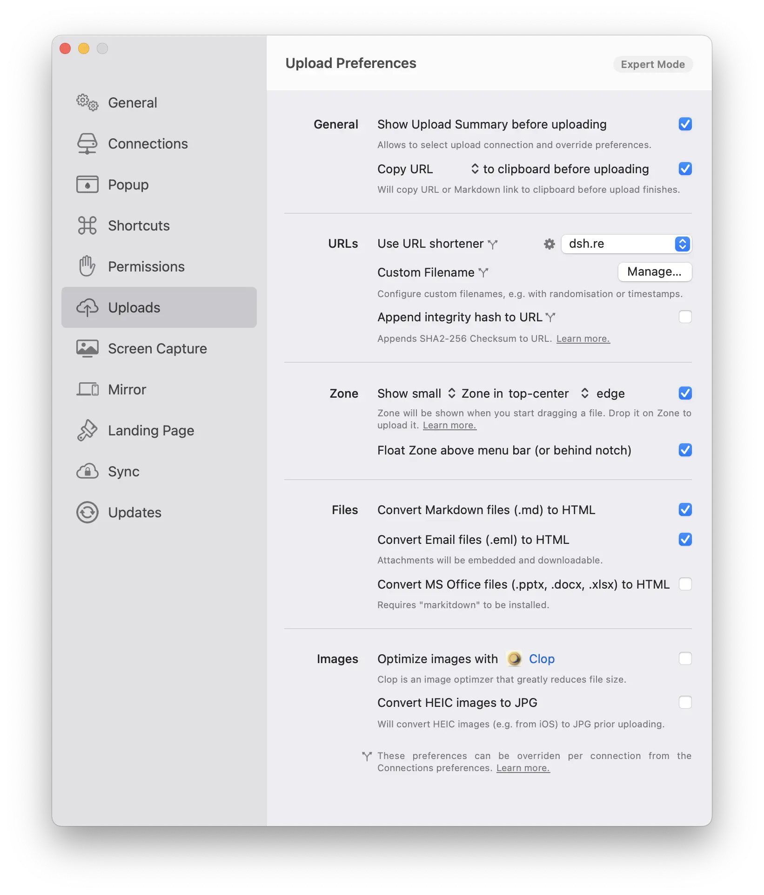The image size is (764, 895).
Task: Open the General preferences pane
Action: pyautogui.click(x=133, y=103)
